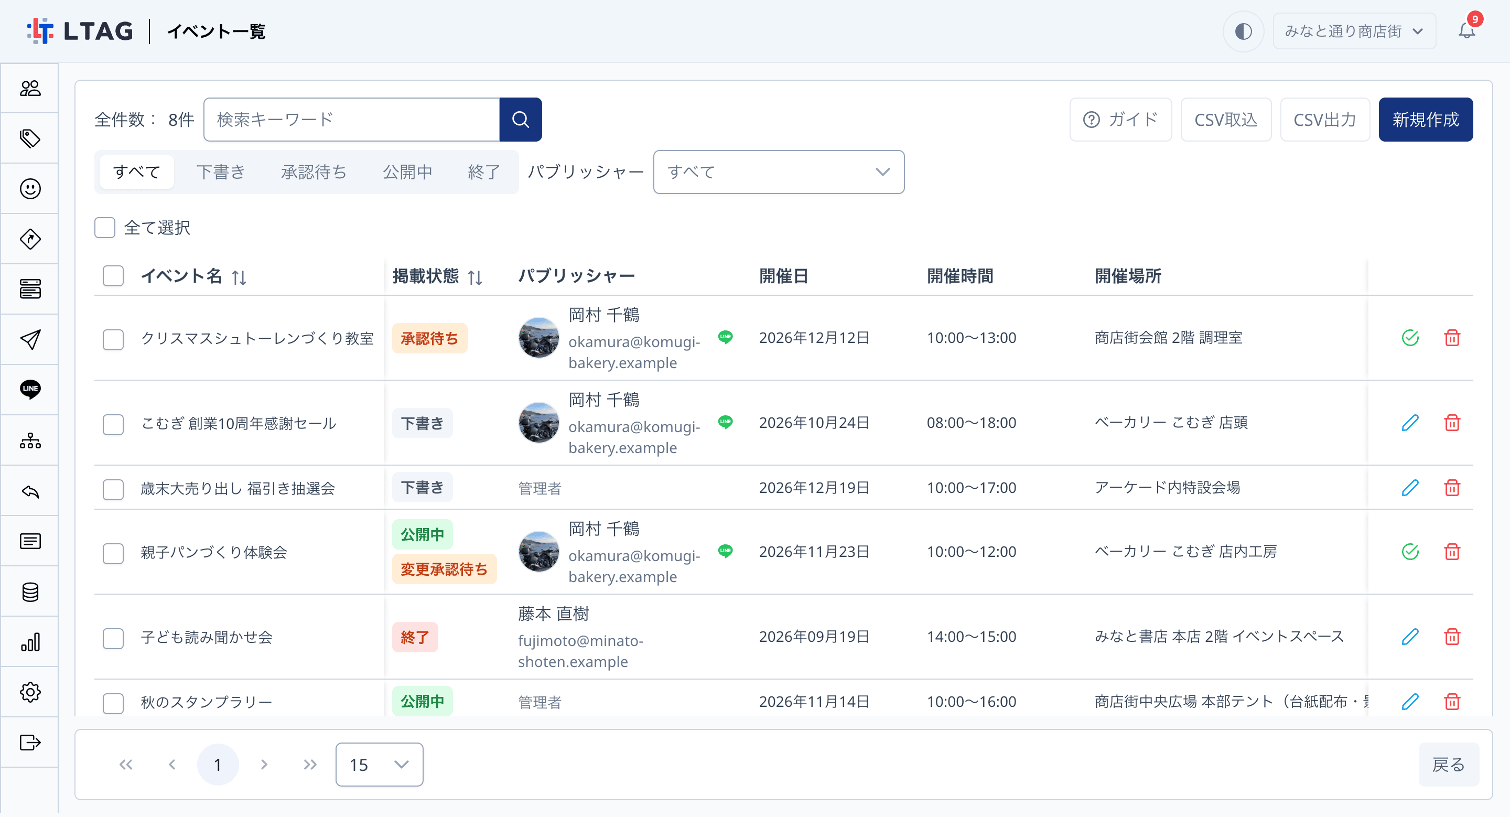
Task: Open the page size 15 dropdown
Action: pos(379,765)
